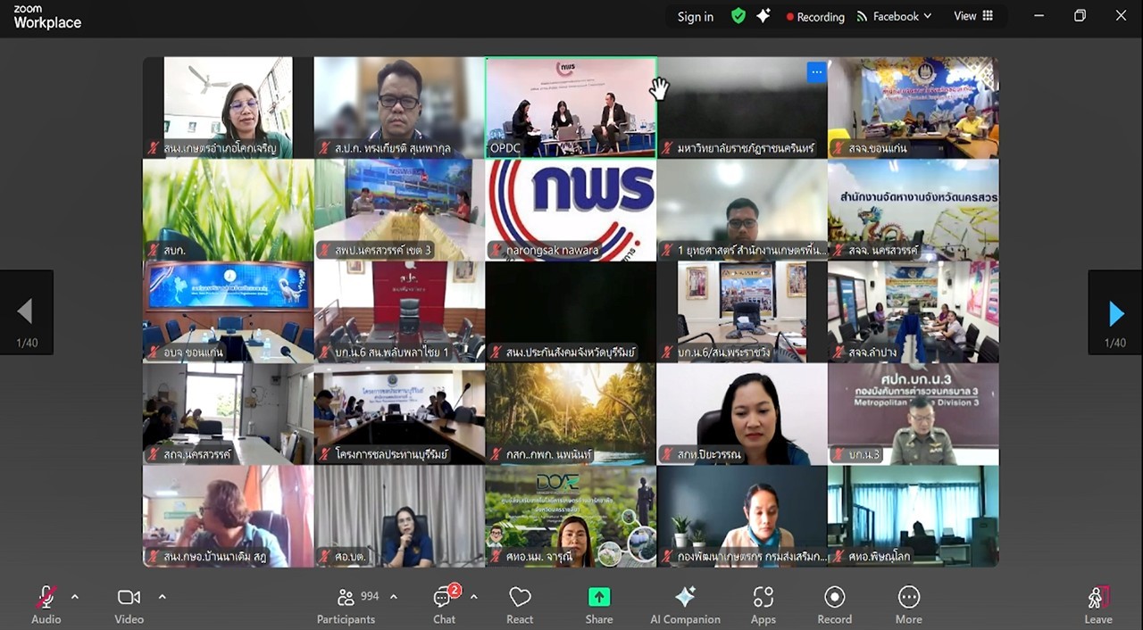
Task: Select the สอ.บด. video tile
Action: click(399, 516)
